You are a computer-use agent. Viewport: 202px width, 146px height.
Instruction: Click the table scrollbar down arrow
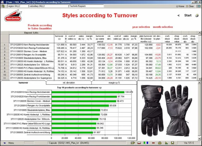coord(200,79)
